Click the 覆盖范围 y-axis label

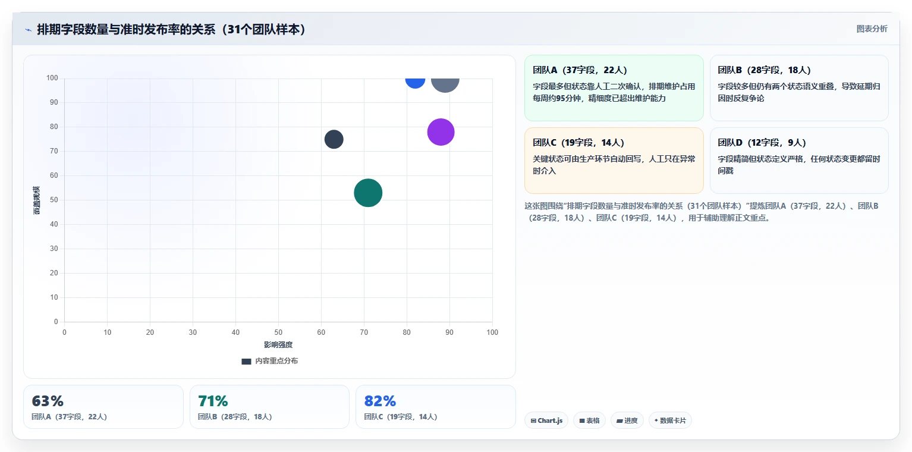click(37, 200)
